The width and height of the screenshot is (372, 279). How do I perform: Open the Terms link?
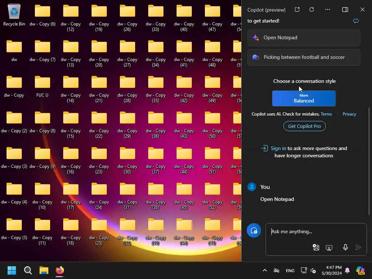pos(326,114)
